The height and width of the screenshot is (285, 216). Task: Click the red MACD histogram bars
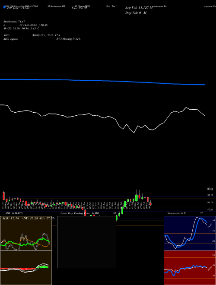[x=17, y=269]
